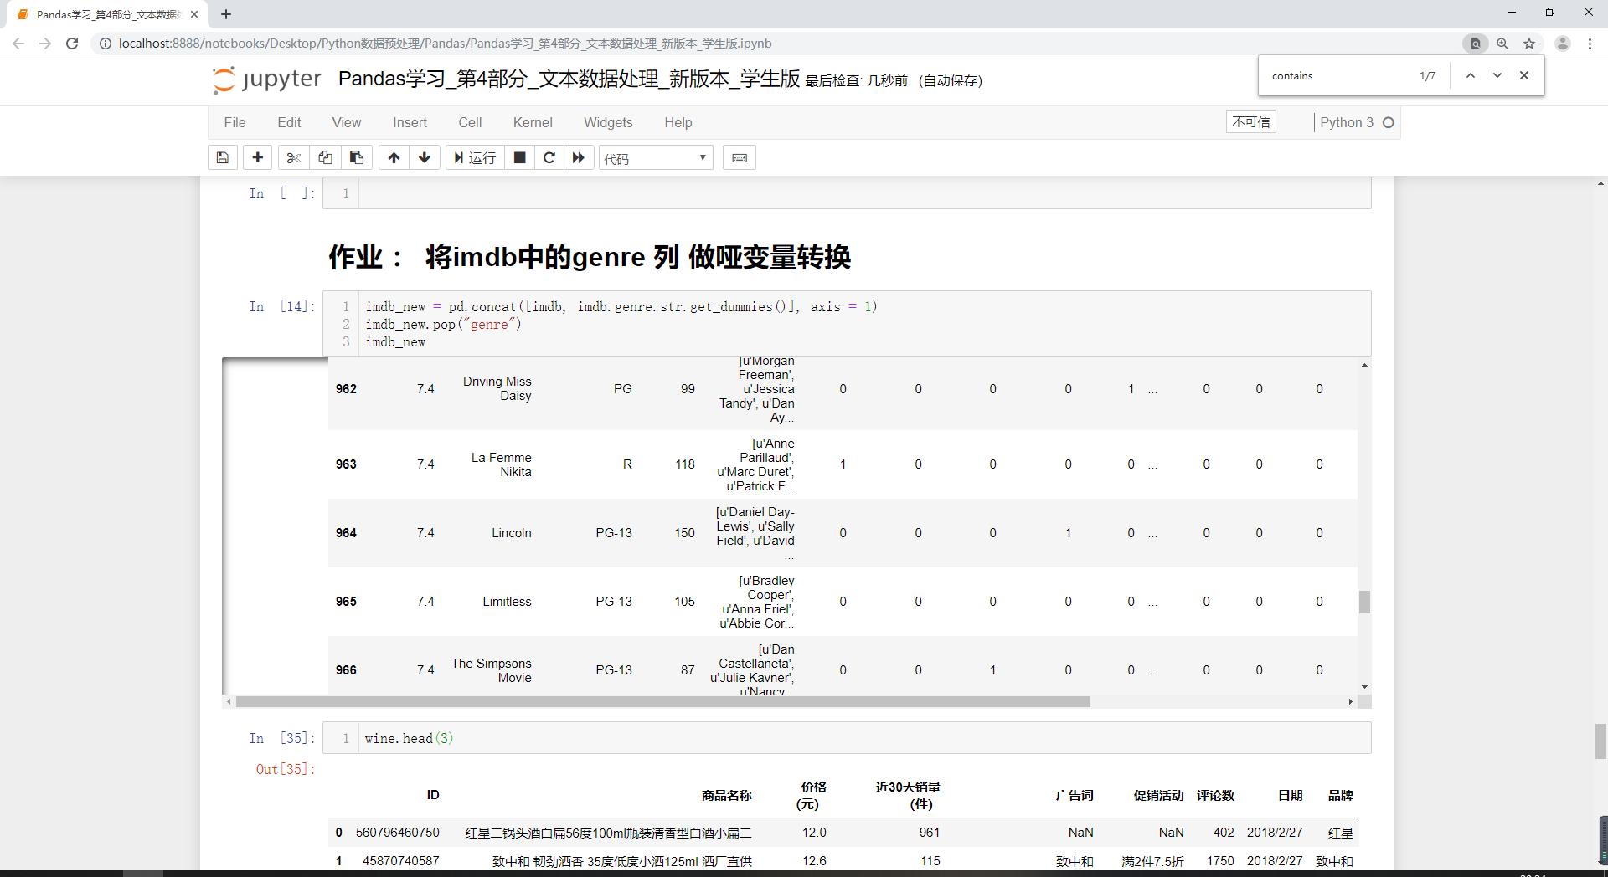This screenshot has height=877, width=1608.
Task: Go to next find result with down chevron
Action: (x=1497, y=75)
